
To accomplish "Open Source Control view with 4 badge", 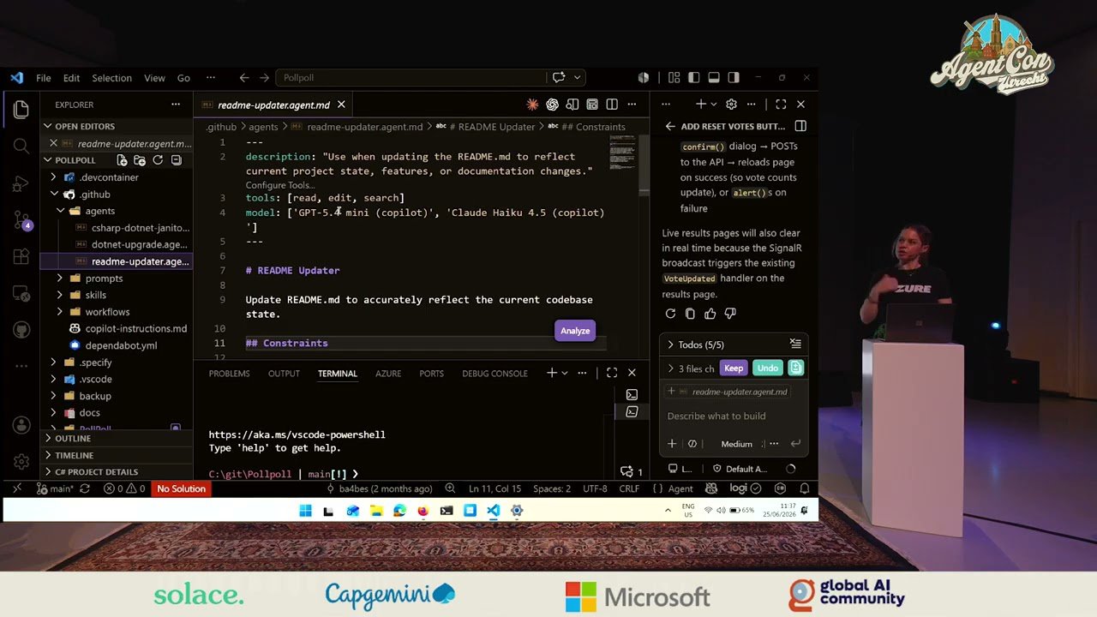I will 21,220.
